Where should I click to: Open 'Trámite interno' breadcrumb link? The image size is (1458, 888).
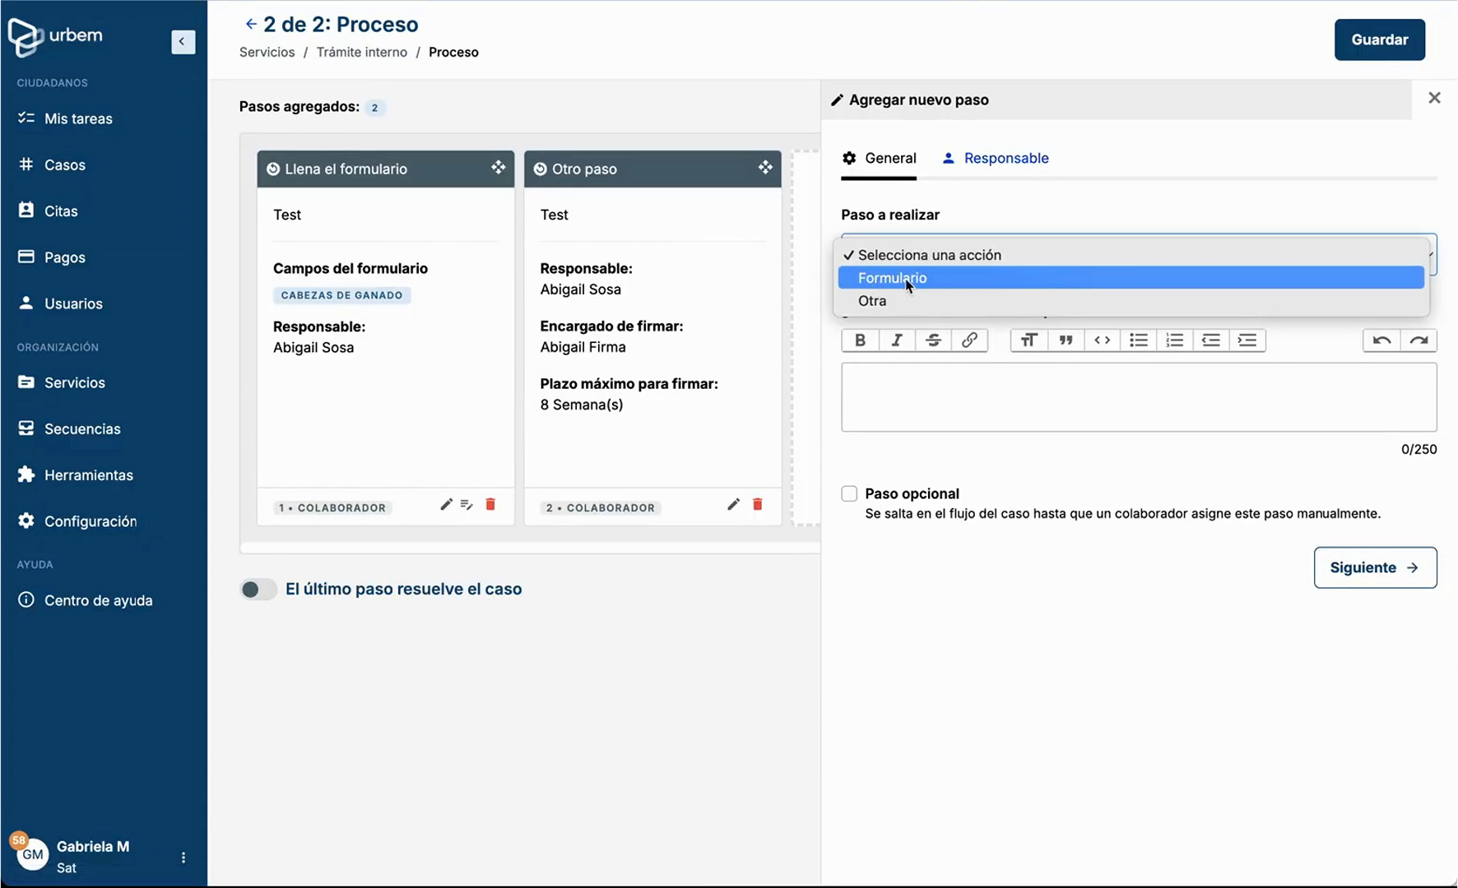pyautogui.click(x=362, y=52)
